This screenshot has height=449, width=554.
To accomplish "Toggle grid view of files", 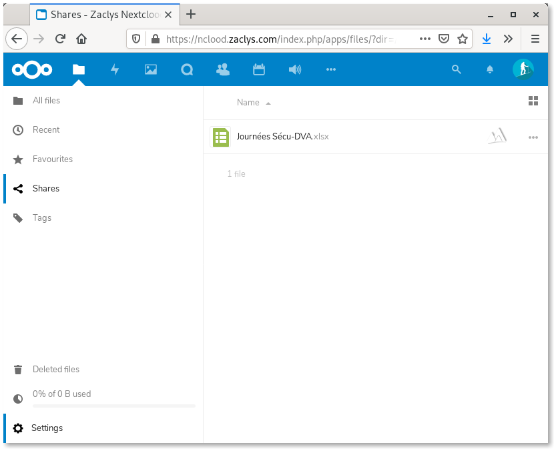I will (533, 101).
